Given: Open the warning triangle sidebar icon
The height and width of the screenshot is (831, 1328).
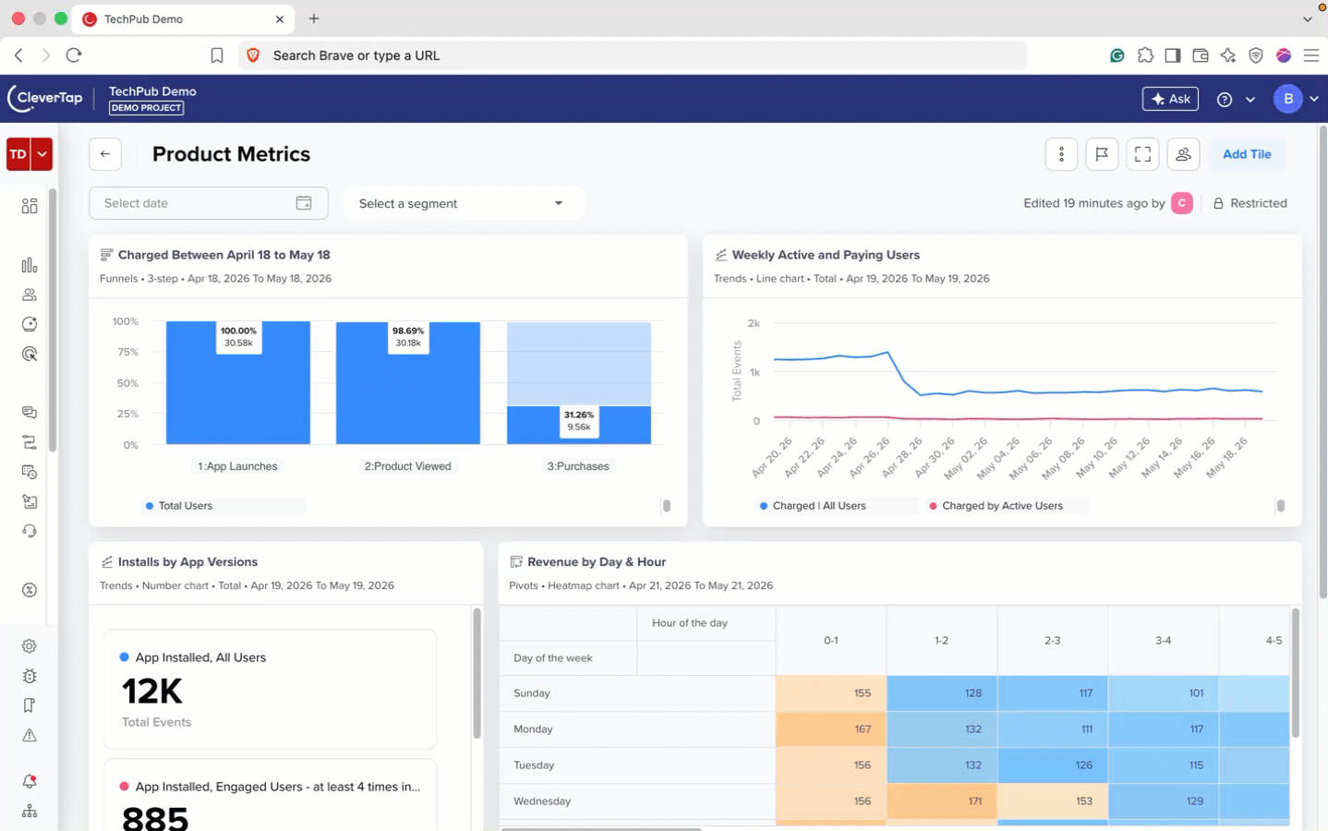Looking at the screenshot, I should click(x=30, y=736).
